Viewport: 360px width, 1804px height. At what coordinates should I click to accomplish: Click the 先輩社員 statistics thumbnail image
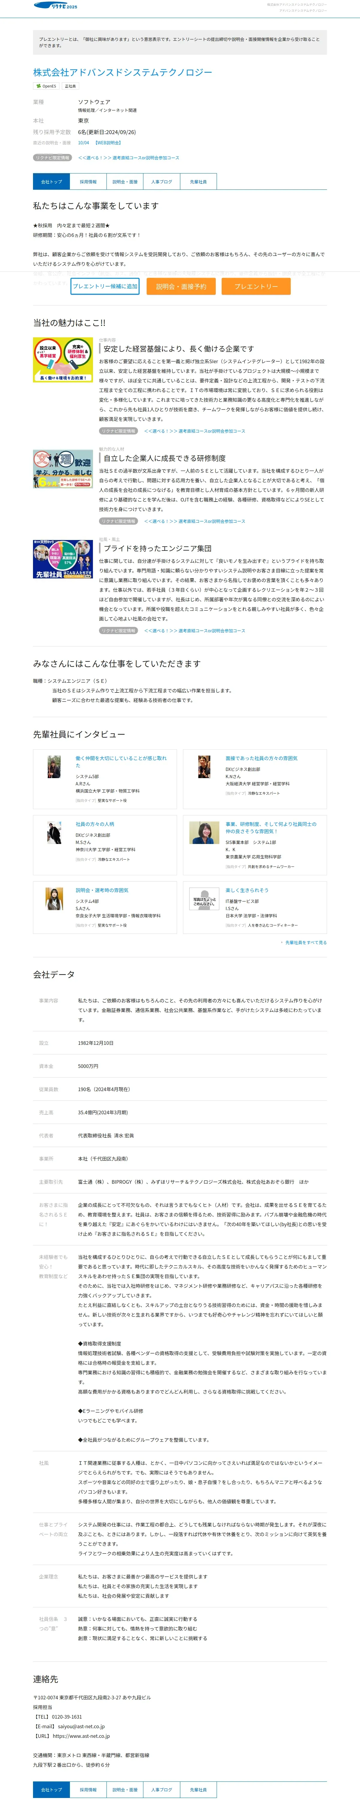pos(63,559)
